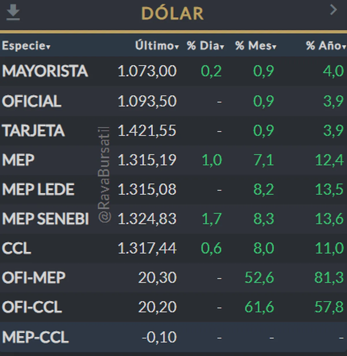Sort by % Mes column

(x=256, y=46)
